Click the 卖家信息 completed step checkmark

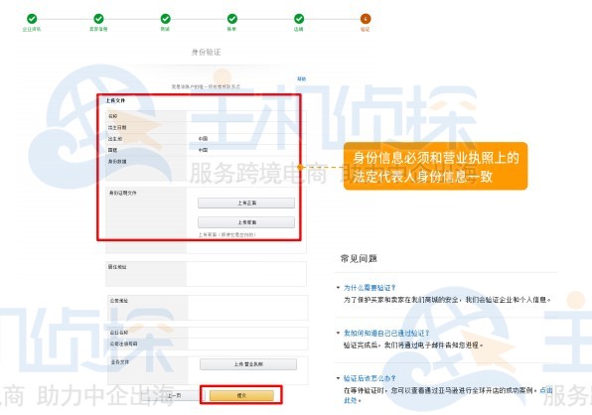(x=98, y=19)
